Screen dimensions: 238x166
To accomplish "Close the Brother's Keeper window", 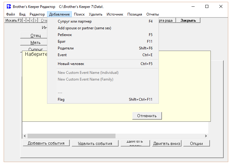I will click(221, 6).
